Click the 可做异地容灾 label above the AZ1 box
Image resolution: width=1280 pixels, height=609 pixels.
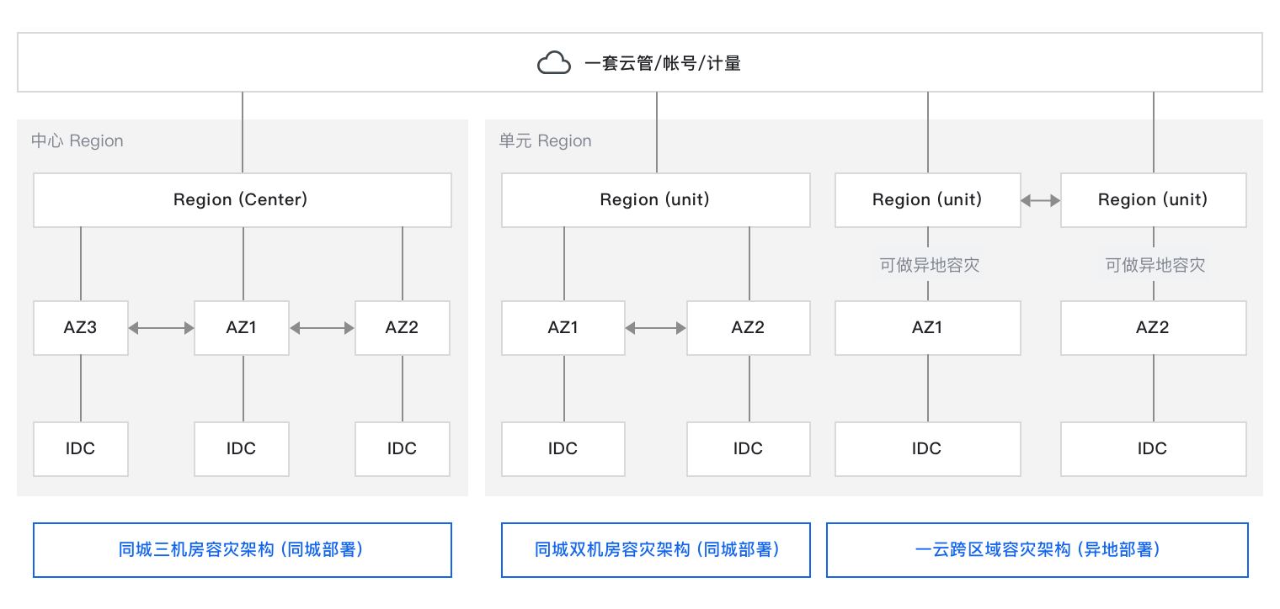click(x=929, y=266)
